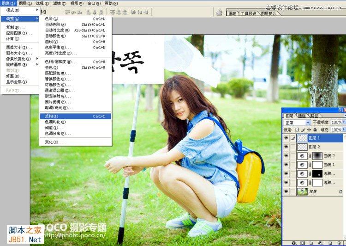Viewport: 346px width, 246px height.
Task: Click the distribute top edges icon
Action: (x=113, y=12)
